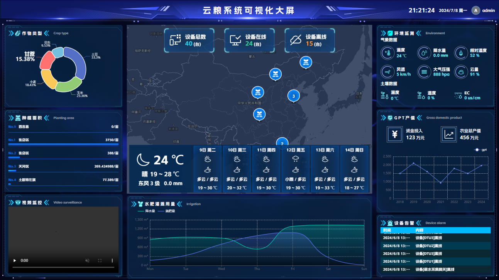Click the alarm row 设备[DTU2]离线
The height and width of the screenshot is (280, 499).
coord(435,246)
